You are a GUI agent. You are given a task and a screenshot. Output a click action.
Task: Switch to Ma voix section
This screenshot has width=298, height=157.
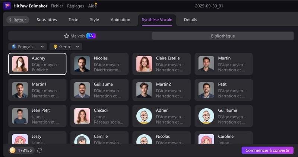77,36
